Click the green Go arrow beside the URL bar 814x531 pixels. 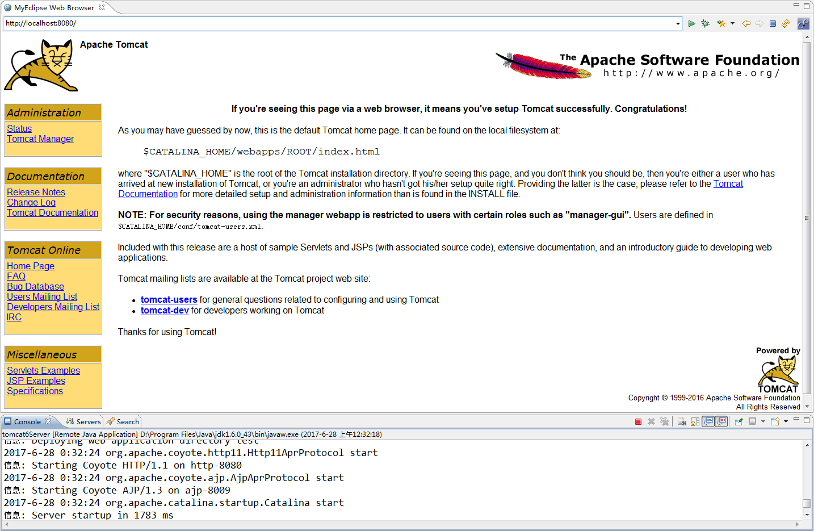pyautogui.click(x=691, y=23)
